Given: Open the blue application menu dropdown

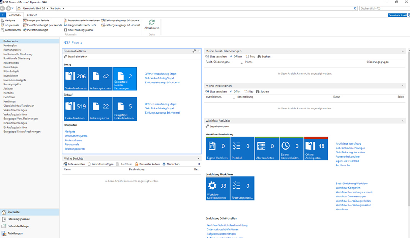Looking at the screenshot, I should pos(3,15).
